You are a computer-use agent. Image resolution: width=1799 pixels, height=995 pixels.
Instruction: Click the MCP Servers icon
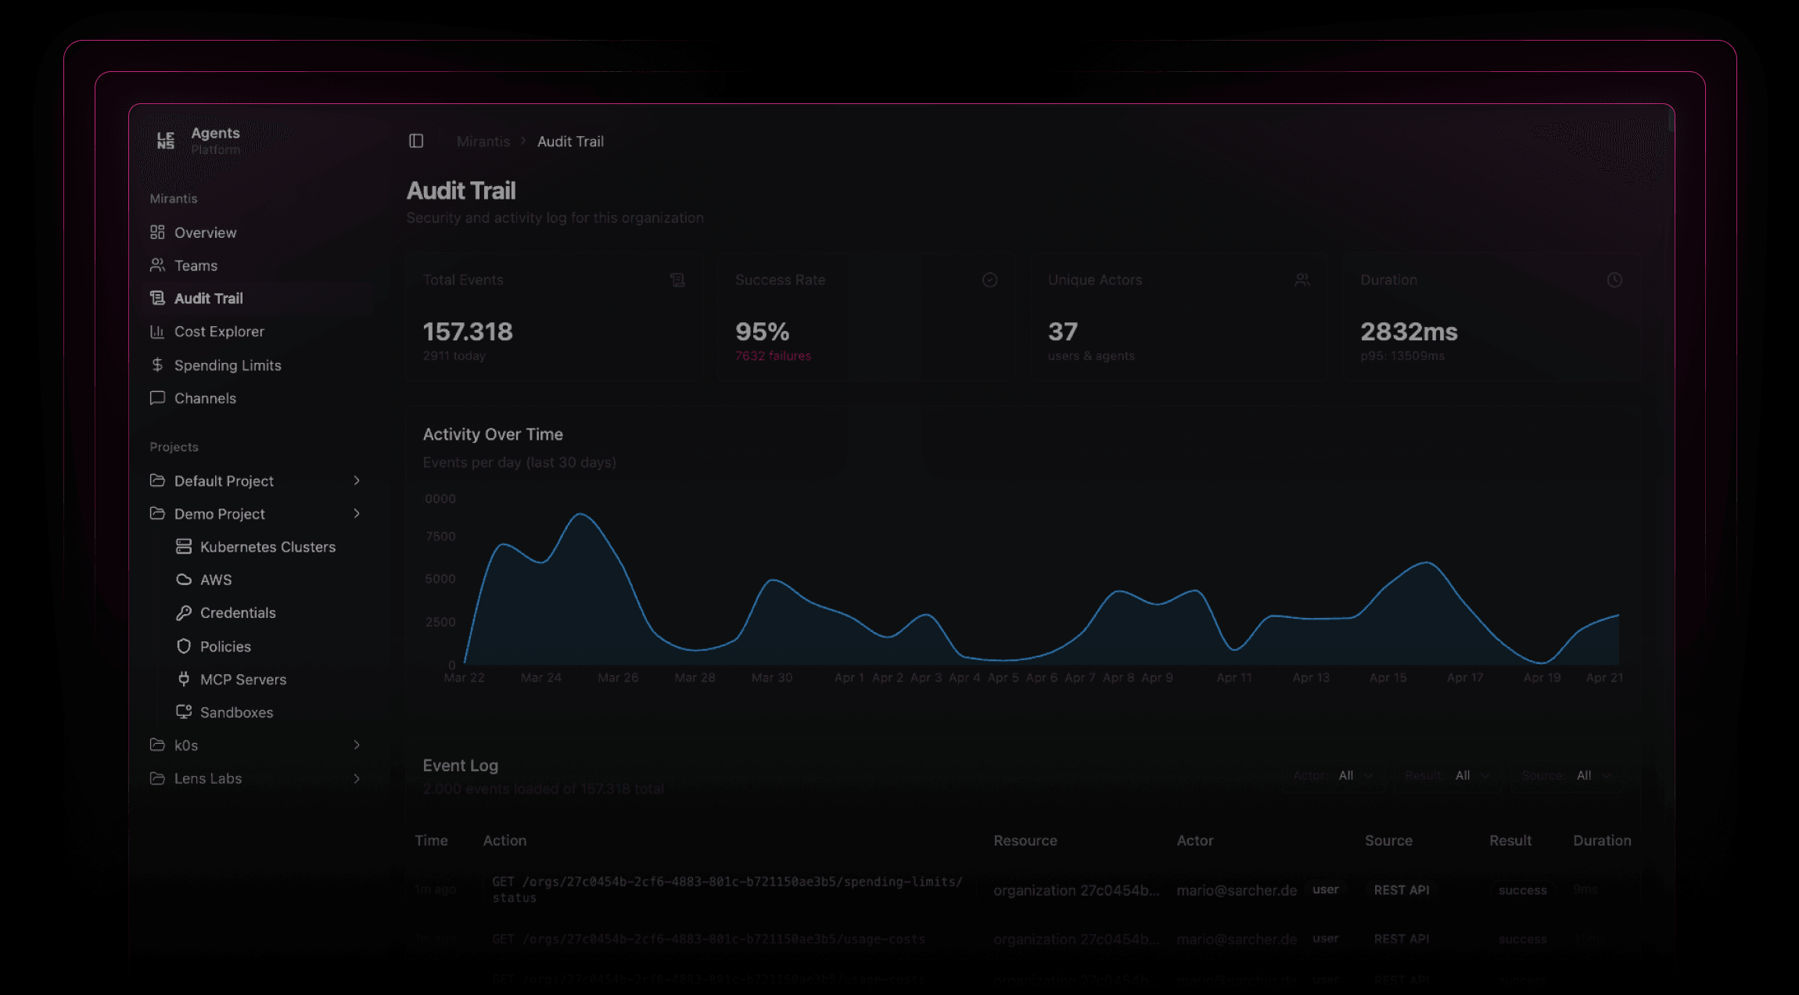point(185,679)
